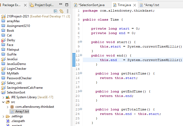The width and height of the screenshot is (183, 126).
Task: Click the com.allendowney.thinkdast package icon
Action: (12, 107)
